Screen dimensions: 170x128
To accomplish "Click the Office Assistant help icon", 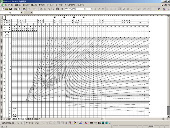I will click(58, 9).
